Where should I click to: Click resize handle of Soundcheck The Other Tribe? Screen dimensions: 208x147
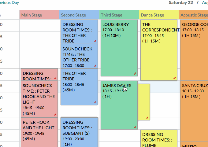click(x=95, y=65)
